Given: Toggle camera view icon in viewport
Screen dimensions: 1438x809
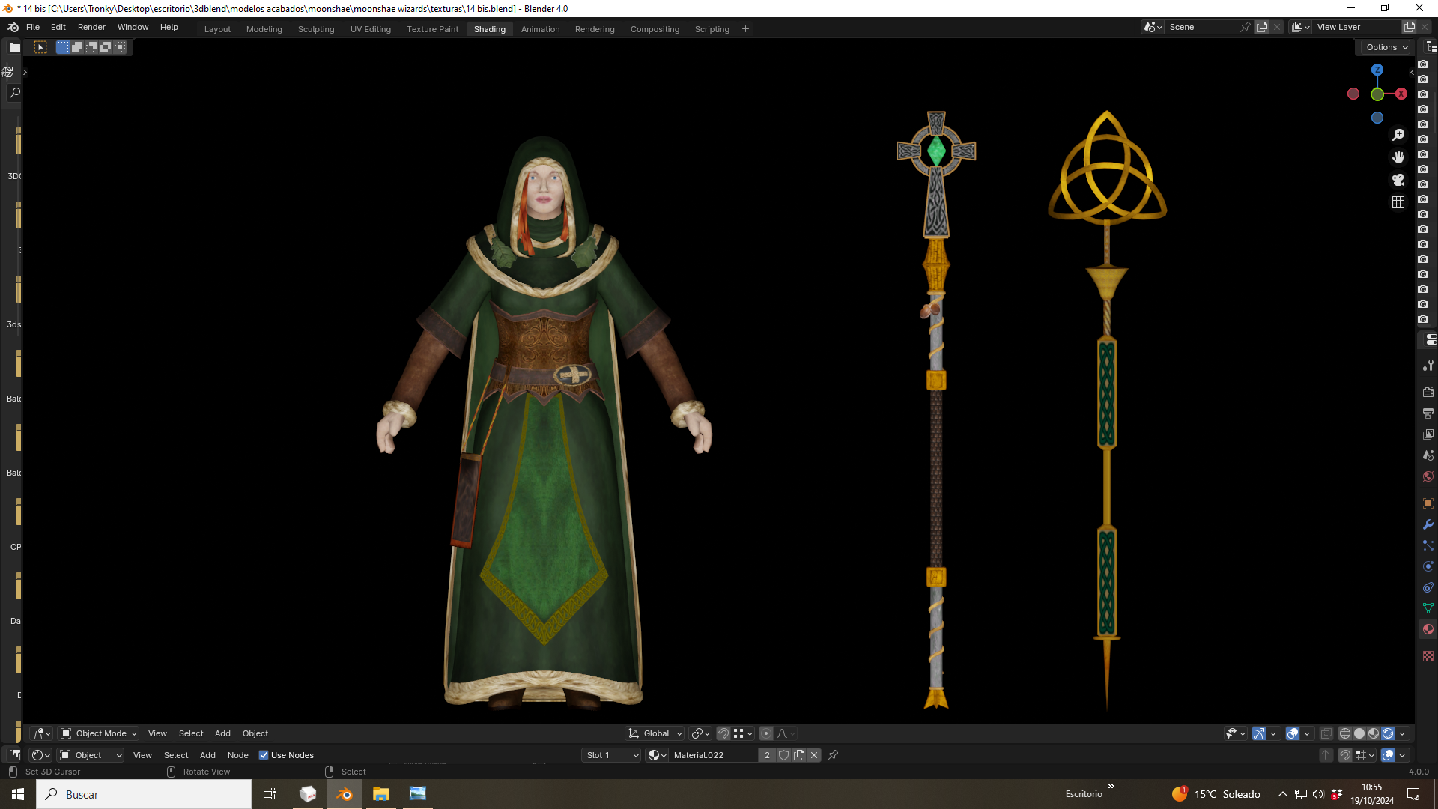Looking at the screenshot, I should (1398, 180).
